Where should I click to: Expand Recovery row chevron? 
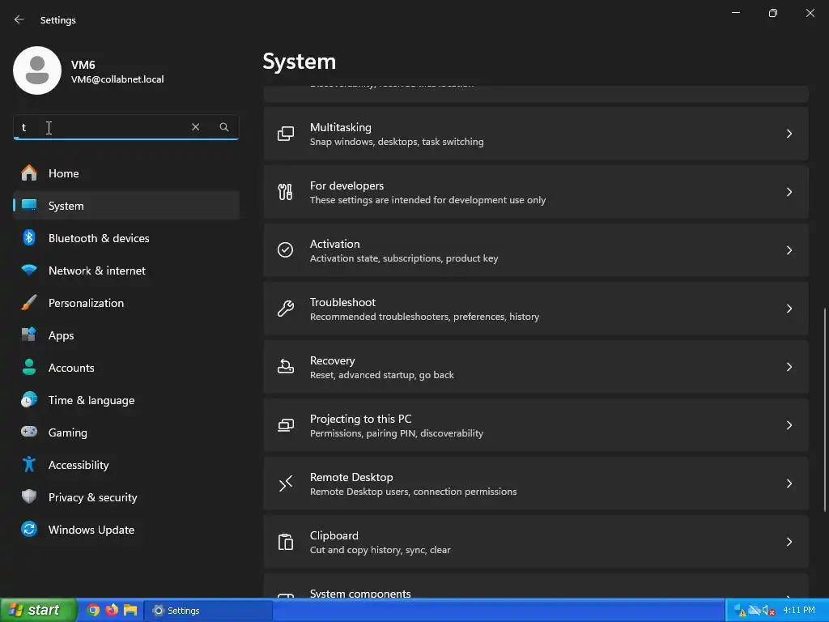pyautogui.click(x=789, y=367)
